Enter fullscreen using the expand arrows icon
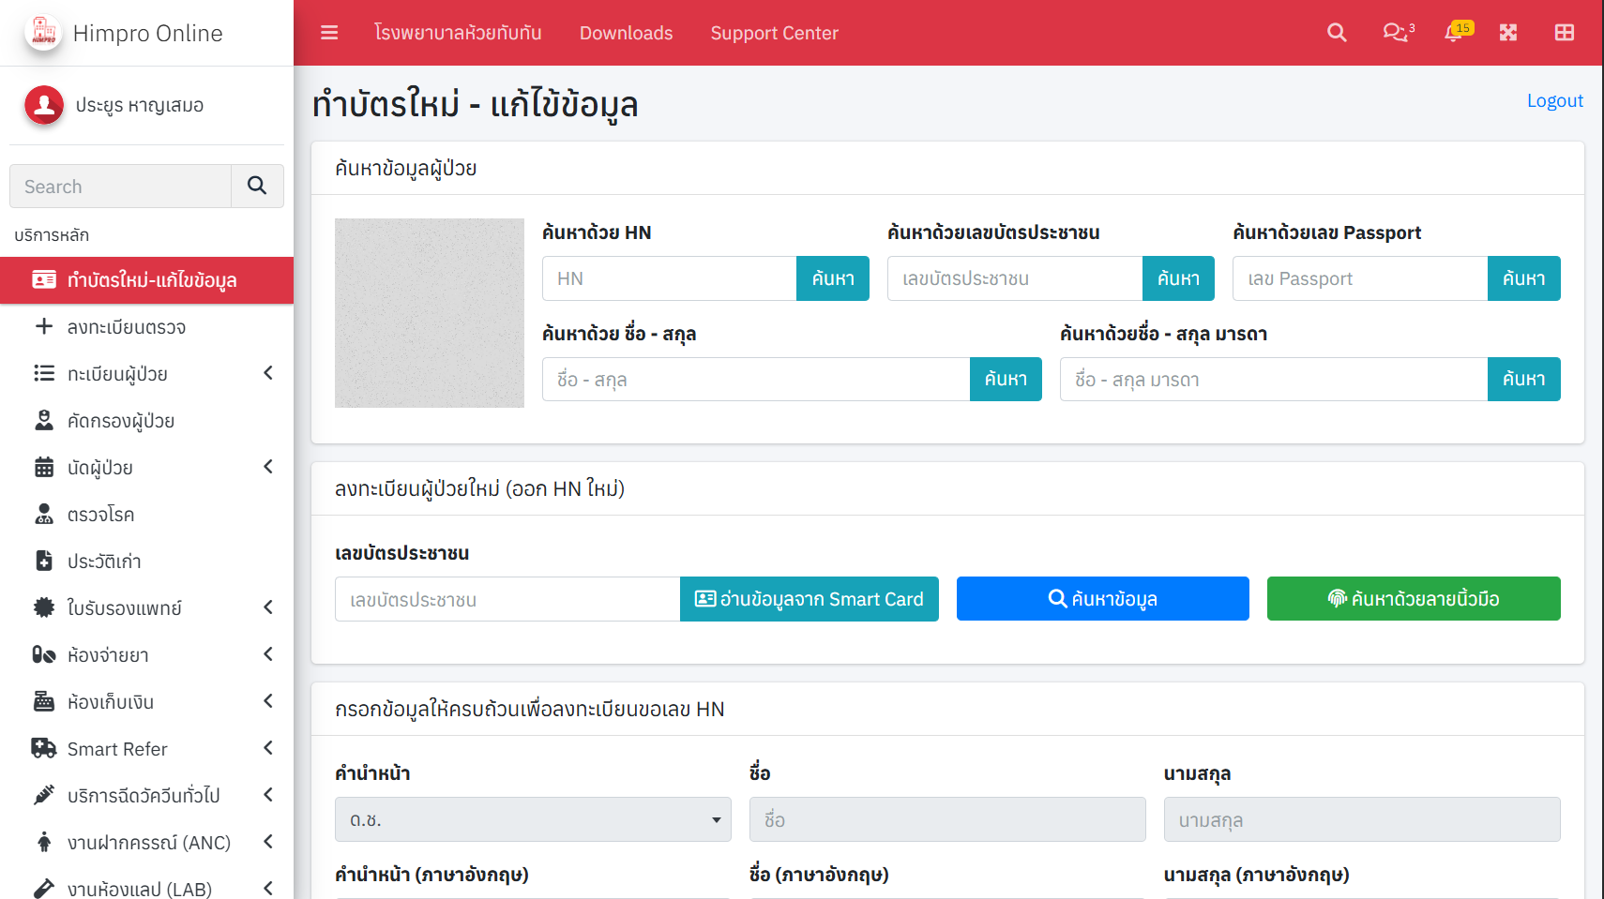 pyautogui.click(x=1508, y=32)
